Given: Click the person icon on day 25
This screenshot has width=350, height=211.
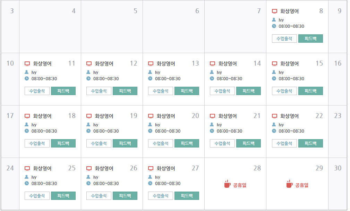Looking at the screenshot, I should click(27, 177).
